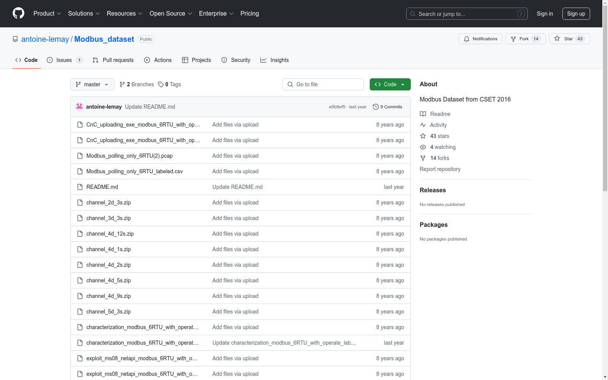Click the file icon for channel_4d_2s.zip
Image resolution: width=608 pixels, height=380 pixels.
tap(80, 265)
